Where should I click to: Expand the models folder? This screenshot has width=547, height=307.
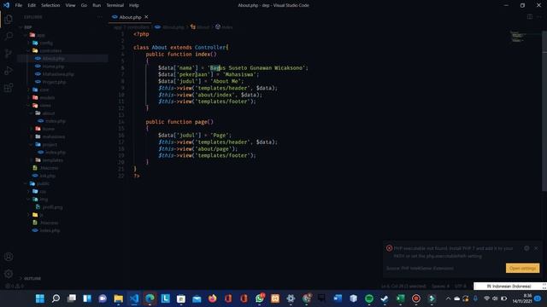point(47,97)
